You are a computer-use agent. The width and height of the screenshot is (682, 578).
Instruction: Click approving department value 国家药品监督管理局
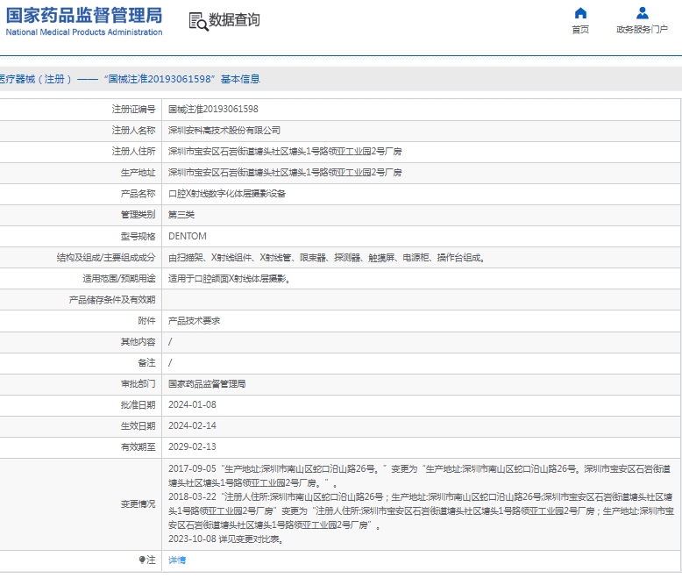pyautogui.click(x=207, y=384)
